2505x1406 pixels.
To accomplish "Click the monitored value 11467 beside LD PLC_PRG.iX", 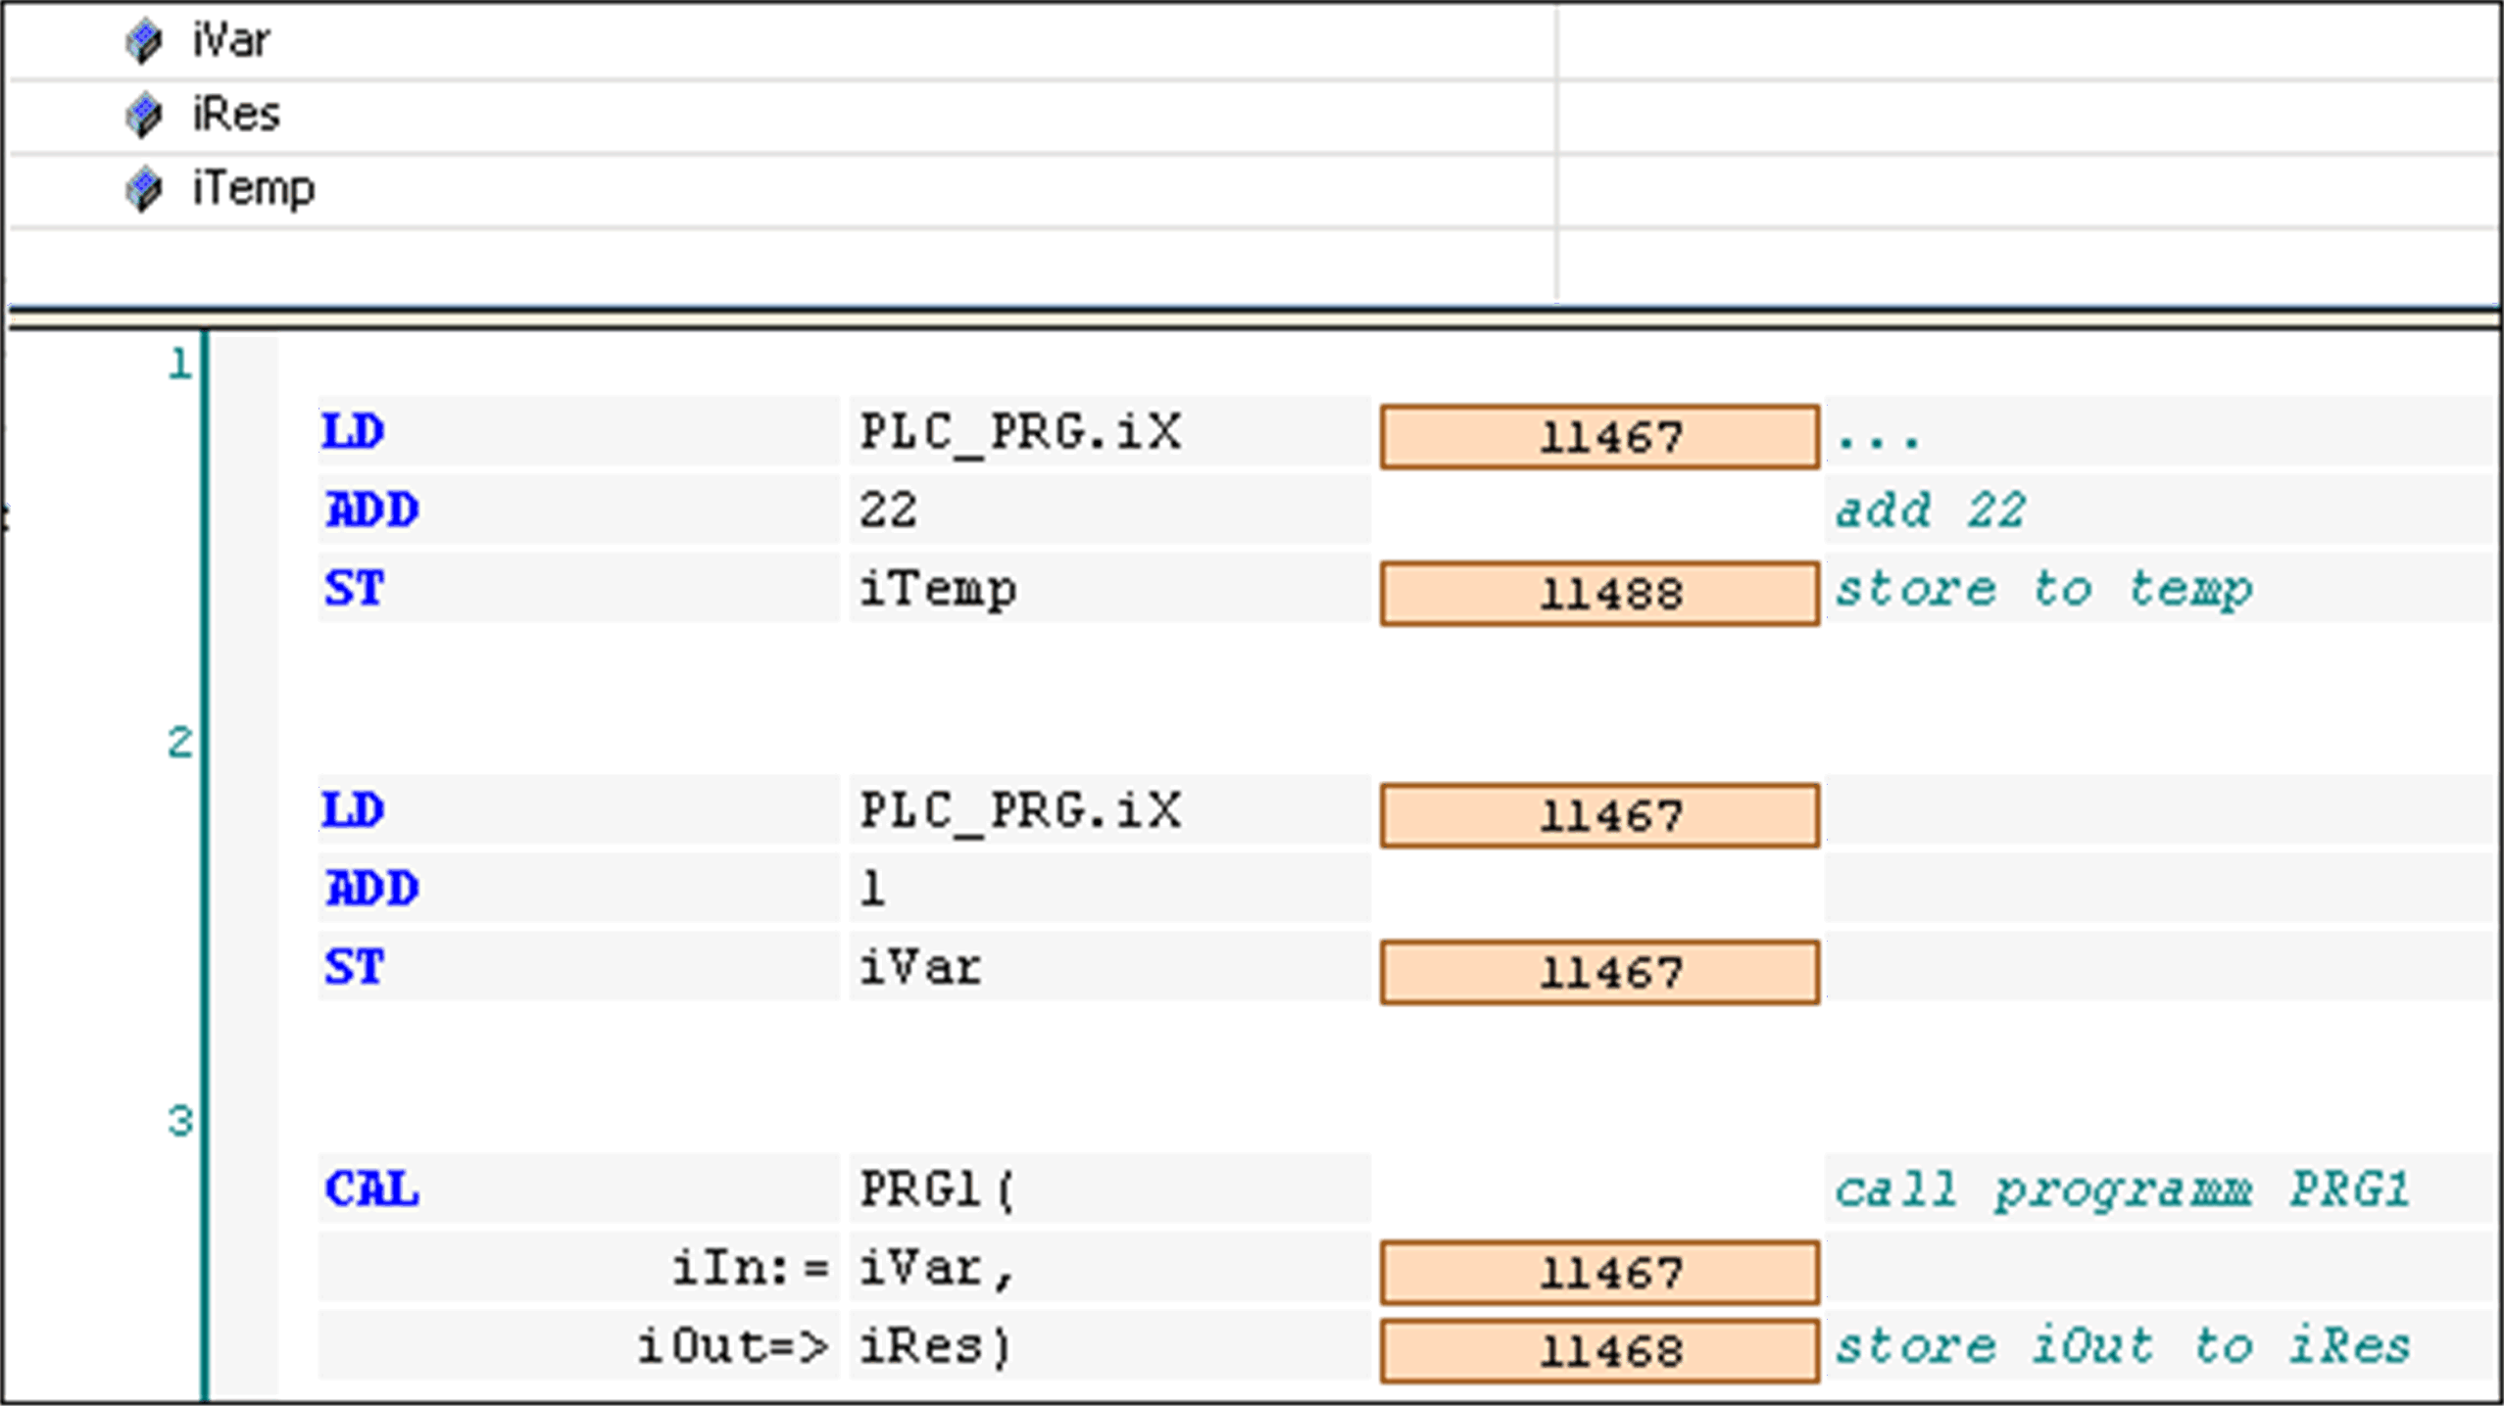I will (1598, 438).
